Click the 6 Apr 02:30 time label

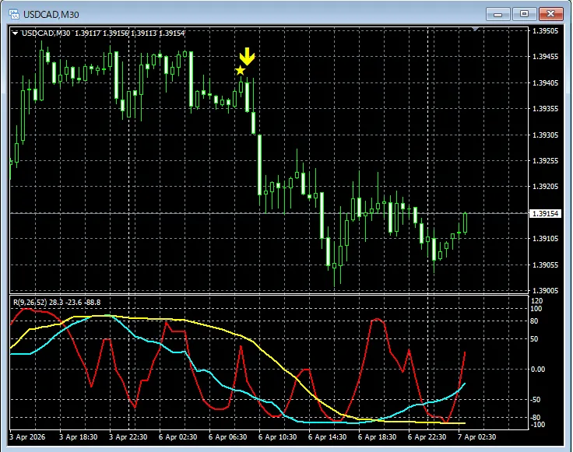[178, 437]
